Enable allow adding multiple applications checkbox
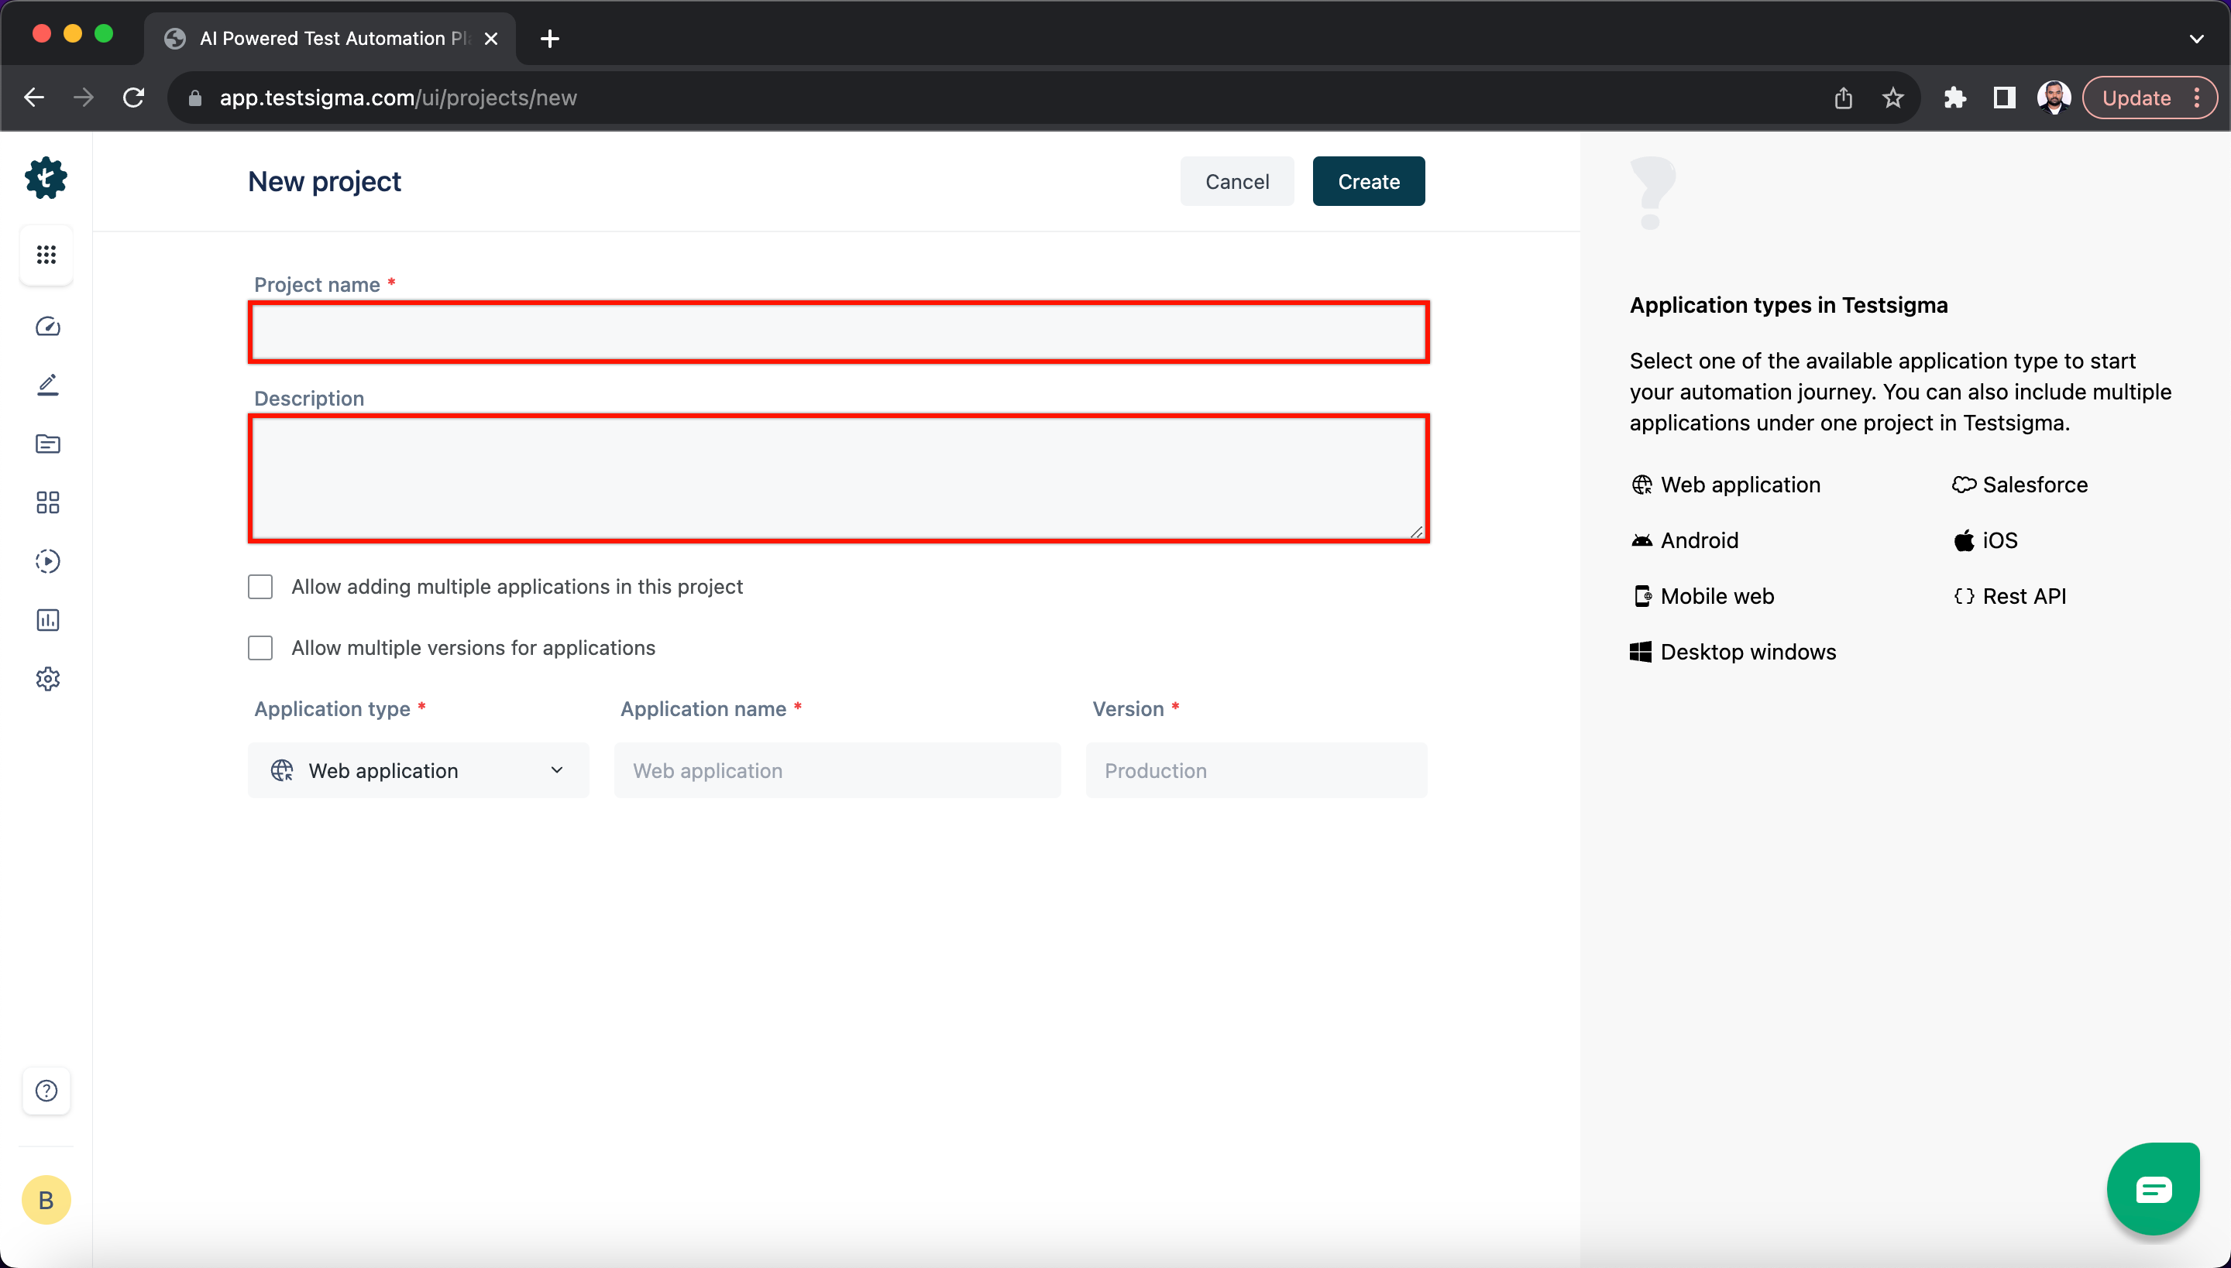 (x=260, y=586)
